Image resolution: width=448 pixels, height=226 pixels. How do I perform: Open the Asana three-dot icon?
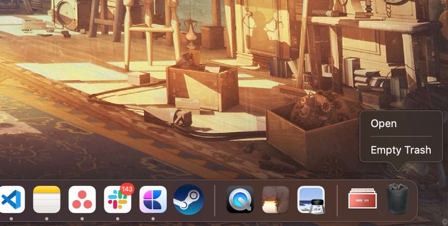point(82,199)
